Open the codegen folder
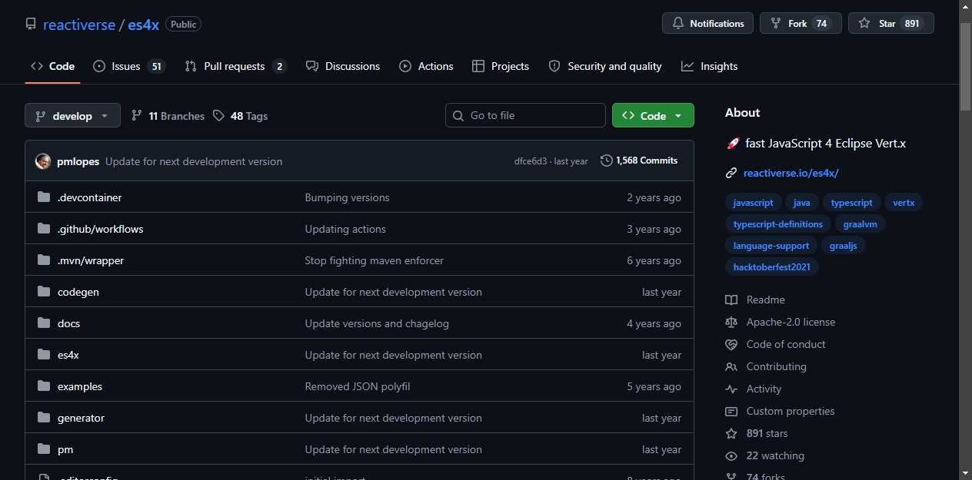This screenshot has width=972, height=480. click(78, 292)
